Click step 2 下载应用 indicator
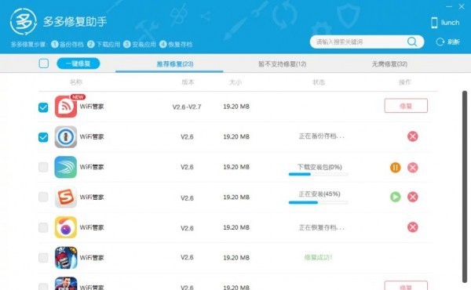471x290 pixels. click(x=104, y=45)
